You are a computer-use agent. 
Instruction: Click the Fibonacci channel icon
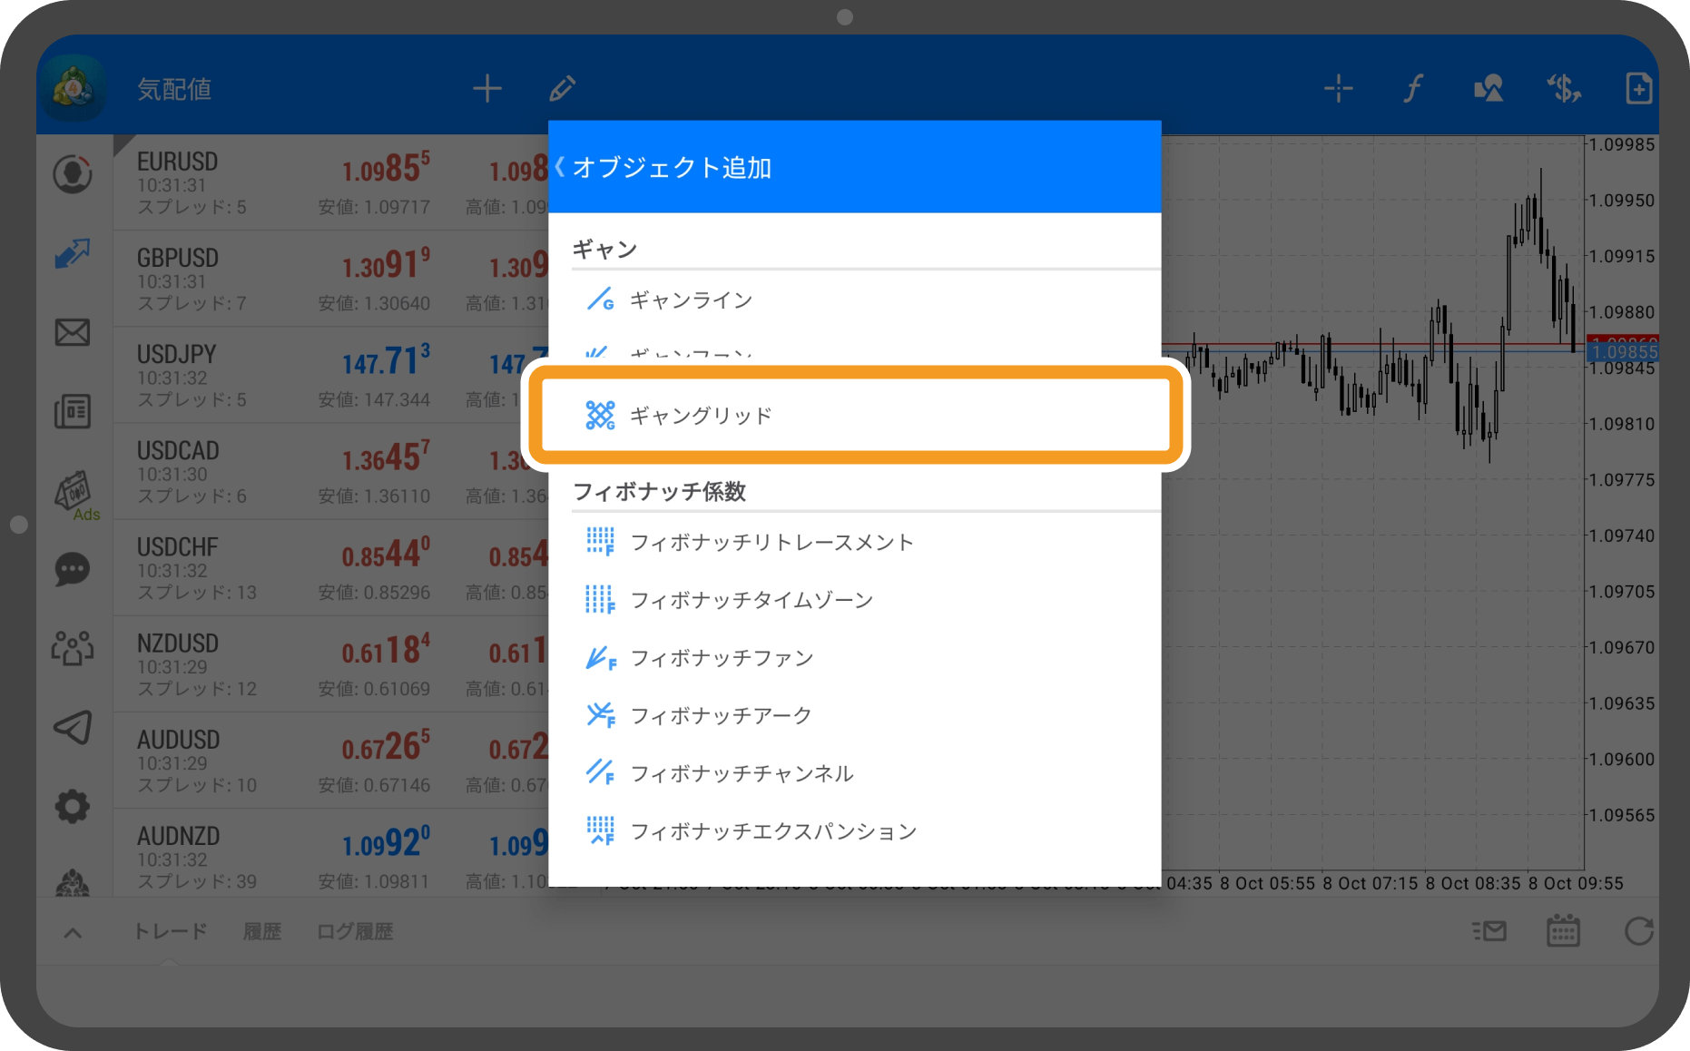coord(600,773)
